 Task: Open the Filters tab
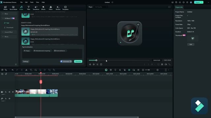click(x=50, y=8)
